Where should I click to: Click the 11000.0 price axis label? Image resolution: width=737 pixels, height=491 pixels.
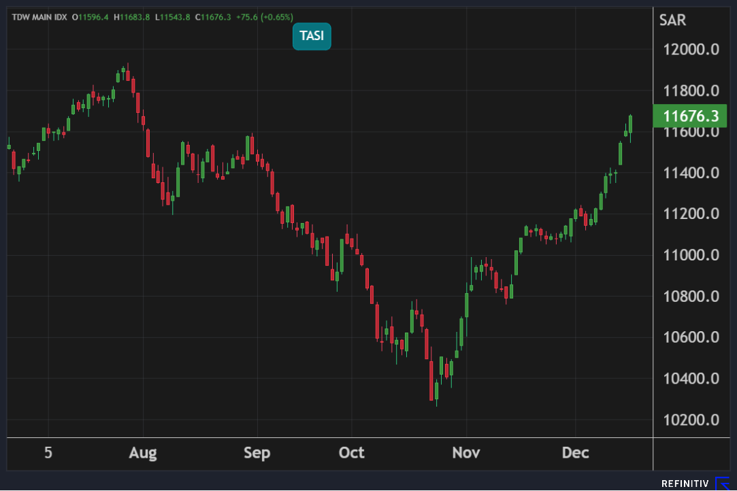pyautogui.click(x=691, y=255)
